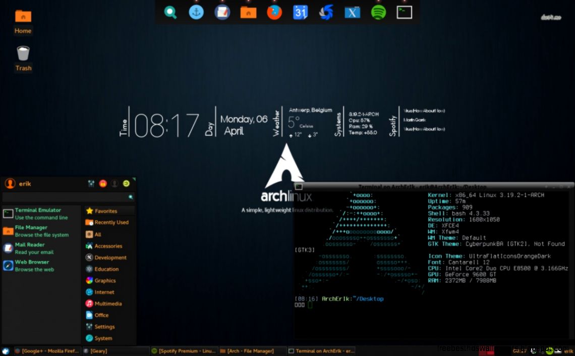Click the whisker menu button in the taskbar
This screenshot has height=356, width=575.
6,351
